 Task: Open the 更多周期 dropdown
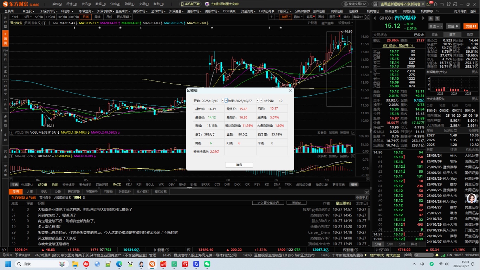point(124,17)
